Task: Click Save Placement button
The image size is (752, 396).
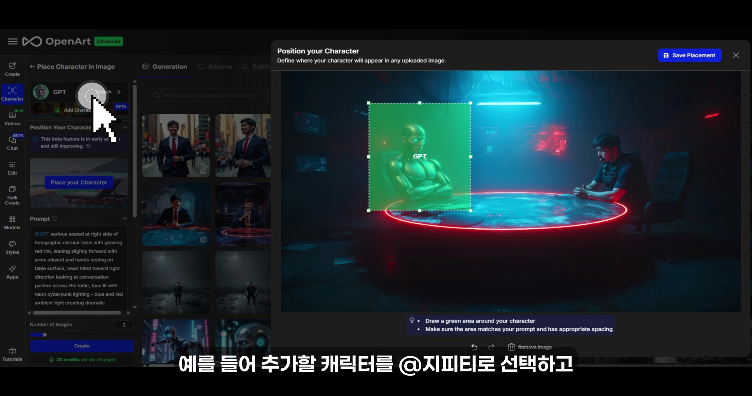Action: (690, 55)
